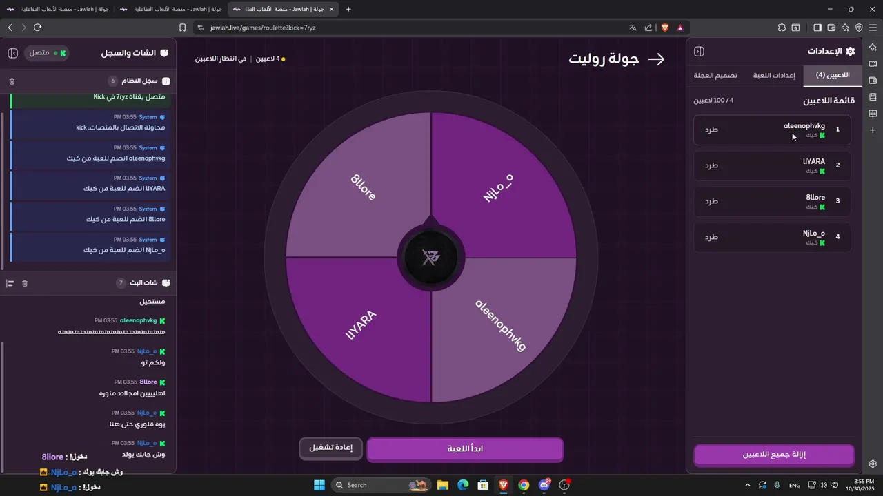Open Brave Shields lion icon

click(665, 28)
